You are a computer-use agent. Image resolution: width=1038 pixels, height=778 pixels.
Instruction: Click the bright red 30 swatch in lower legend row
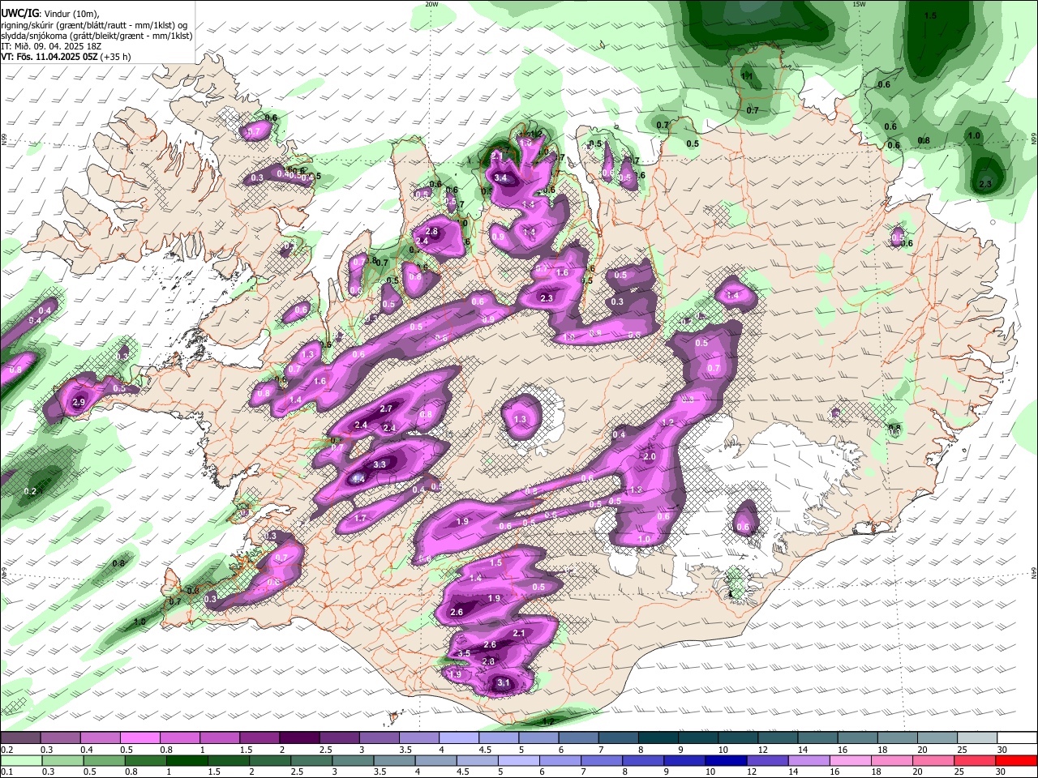(1016, 761)
